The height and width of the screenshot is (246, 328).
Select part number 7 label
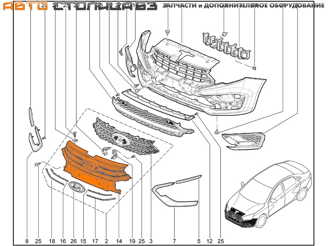(174, 241)
